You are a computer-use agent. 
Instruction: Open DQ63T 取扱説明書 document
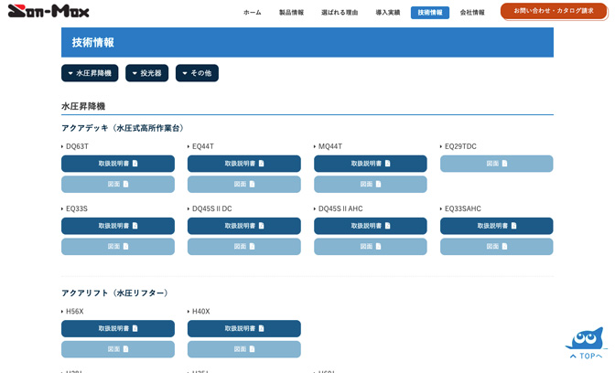click(118, 164)
